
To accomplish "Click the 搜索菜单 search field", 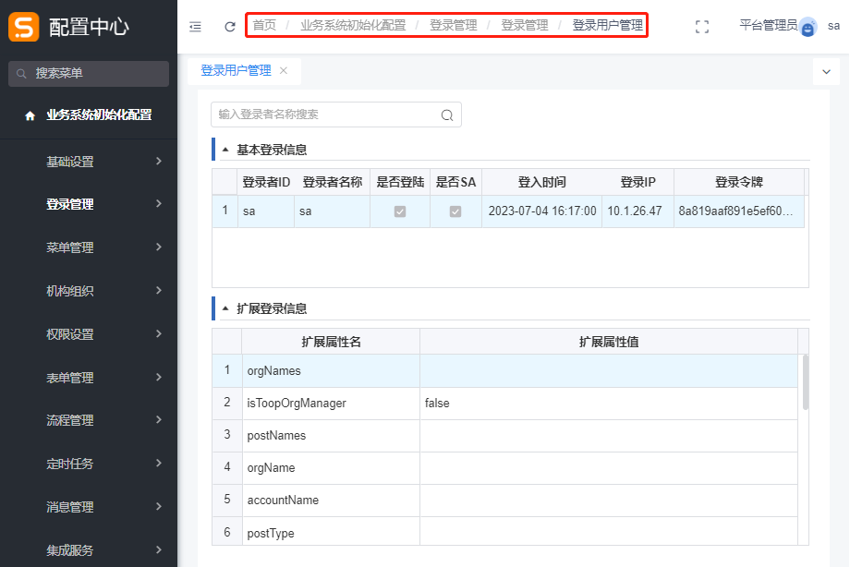I will click(89, 74).
